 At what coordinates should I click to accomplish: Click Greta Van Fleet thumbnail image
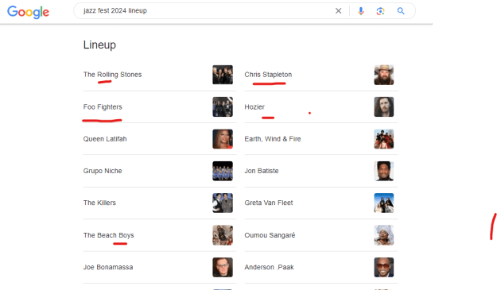click(x=384, y=203)
